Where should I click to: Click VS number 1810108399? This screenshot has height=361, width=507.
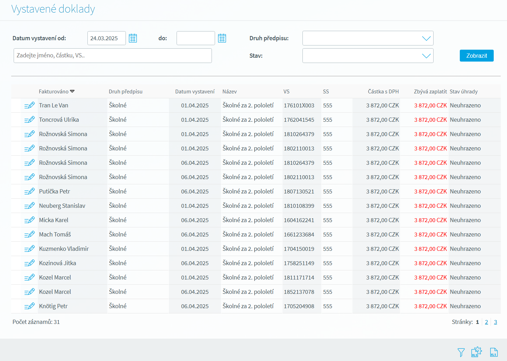299,206
